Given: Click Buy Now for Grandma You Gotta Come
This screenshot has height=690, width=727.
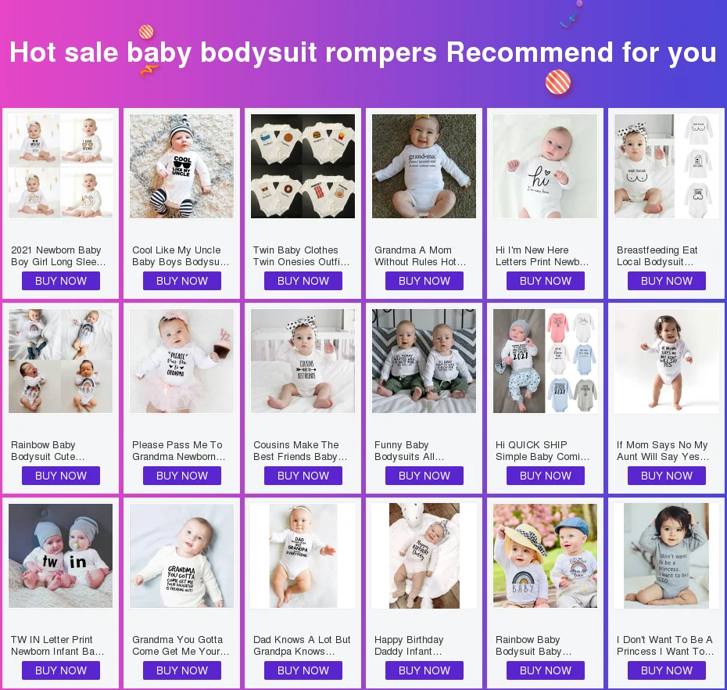Looking at the screenshot, I should (181, 670).
